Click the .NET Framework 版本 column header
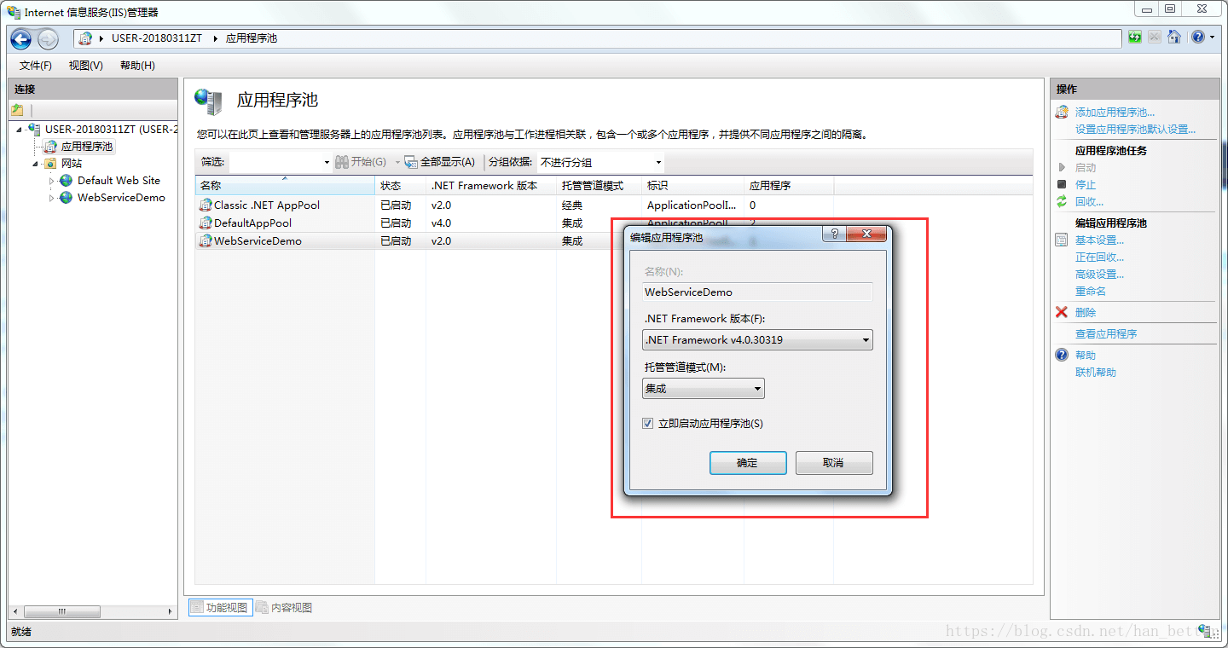This screenshot has height=648, width=1228. (491, 186)
